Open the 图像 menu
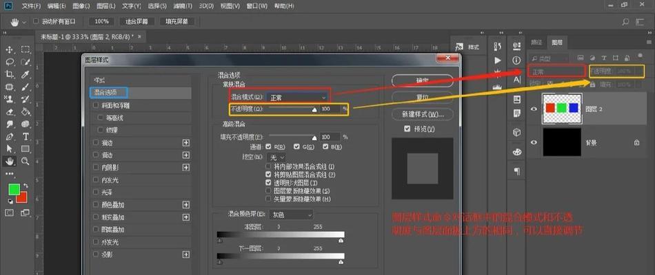 point(81,6)
